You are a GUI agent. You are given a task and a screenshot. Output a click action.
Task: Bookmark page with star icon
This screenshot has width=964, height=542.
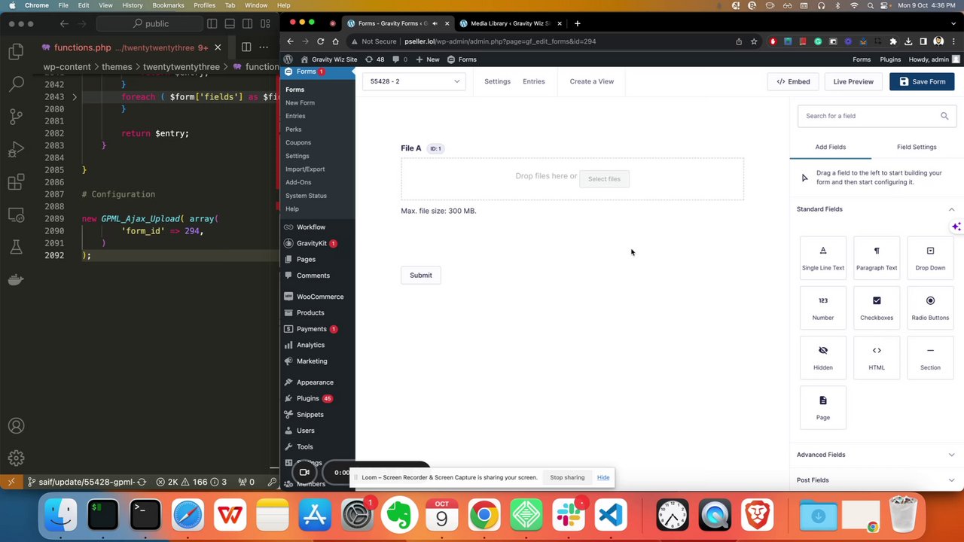tap(754, 41)
